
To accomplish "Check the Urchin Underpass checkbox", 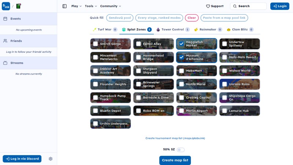I will coord(96,124).
